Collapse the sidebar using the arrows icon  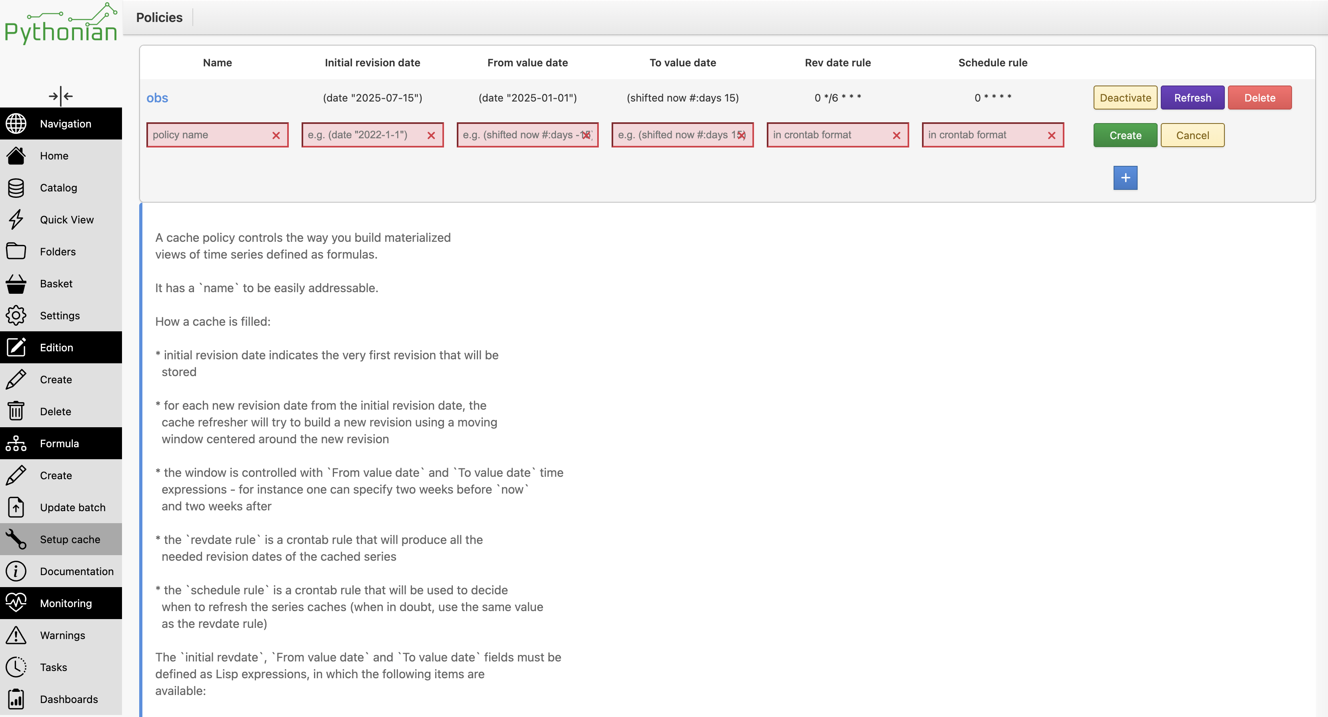click(61, 96)
